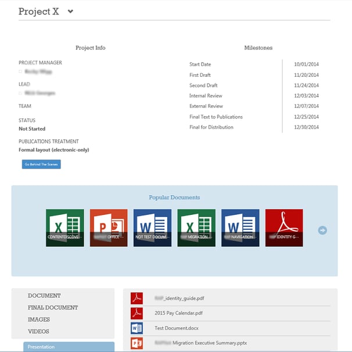
Task: Click Formal layout (electronic-only) value
Action: [x=54, y=150]
